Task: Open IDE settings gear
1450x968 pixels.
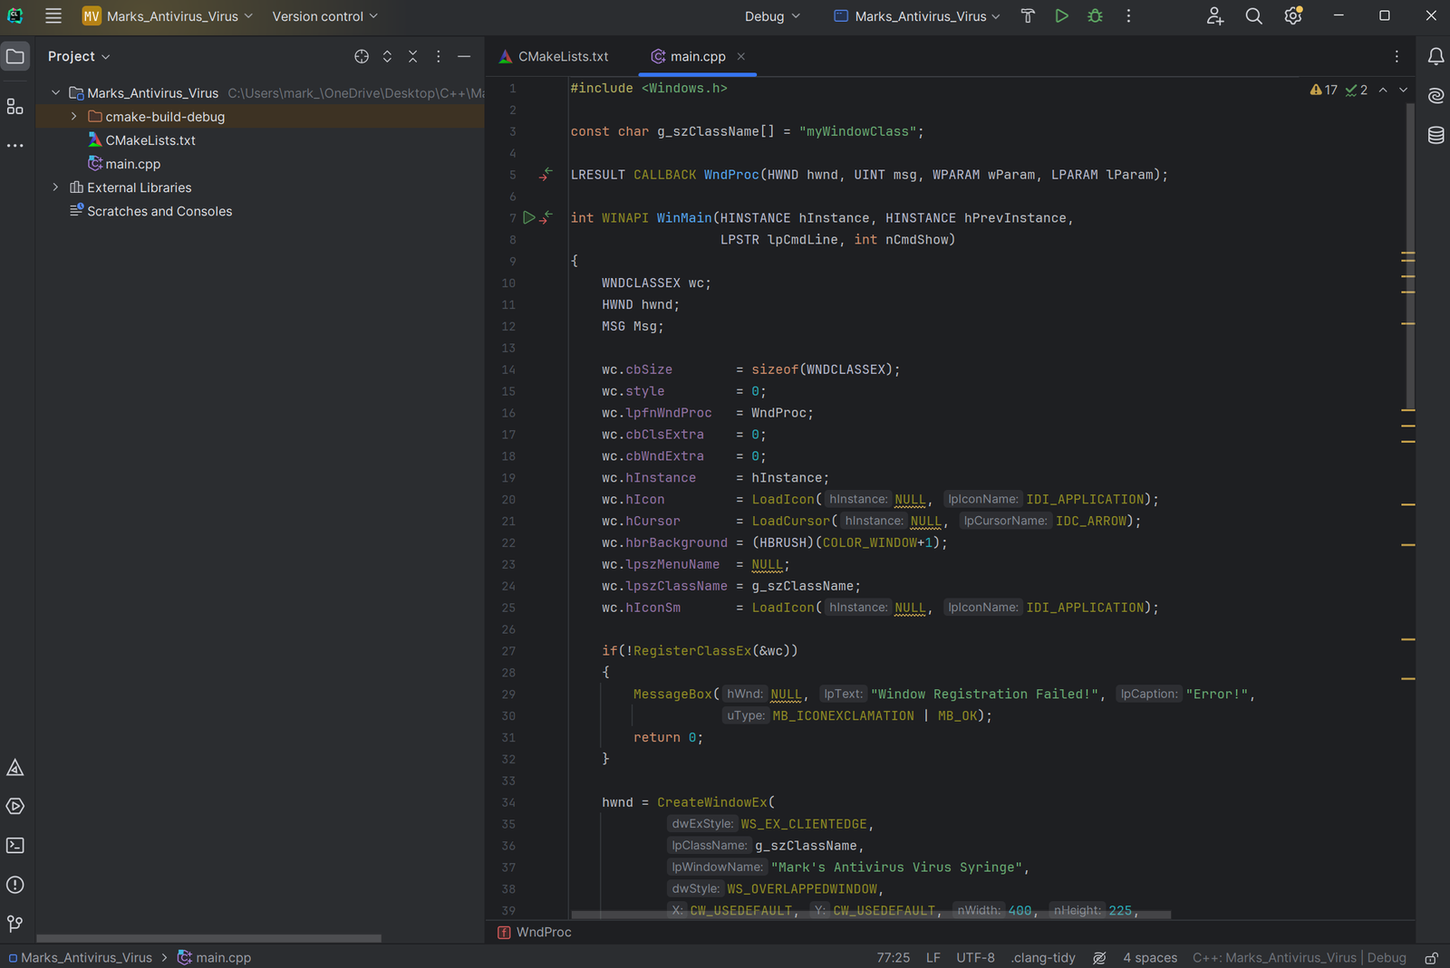Action: tap(1293, 16)
